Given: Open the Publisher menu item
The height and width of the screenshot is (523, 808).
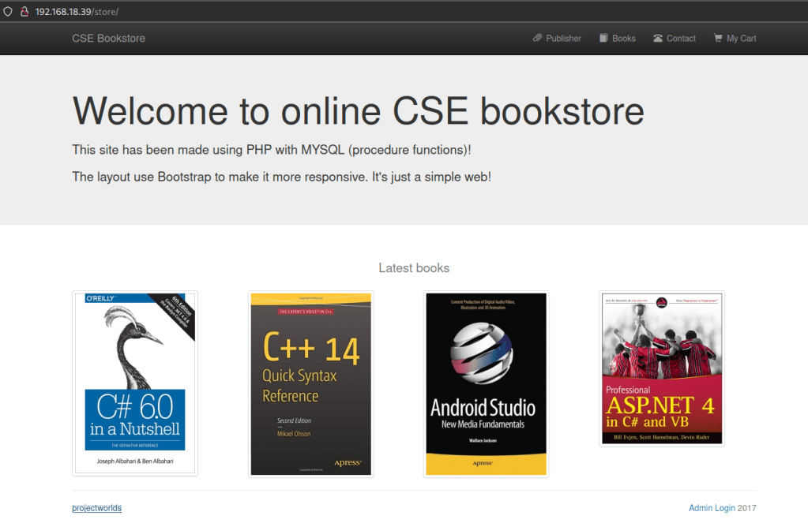Looking at the screenshot, I should coord(562,38).
